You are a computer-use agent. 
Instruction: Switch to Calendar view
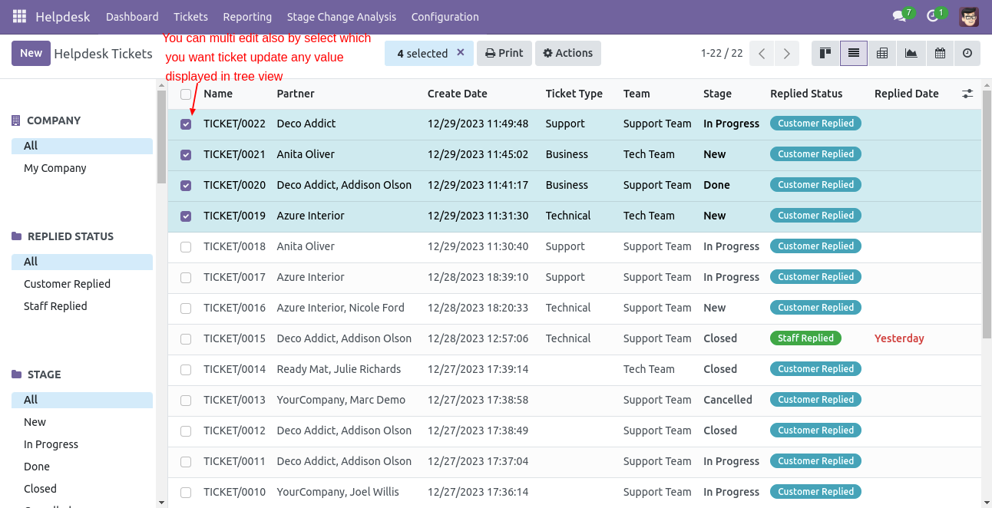tap(939, 53)
